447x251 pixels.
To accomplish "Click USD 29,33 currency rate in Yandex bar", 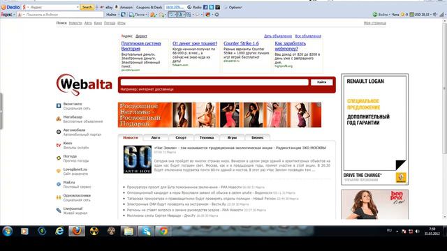I will click(x=420, y=14).
